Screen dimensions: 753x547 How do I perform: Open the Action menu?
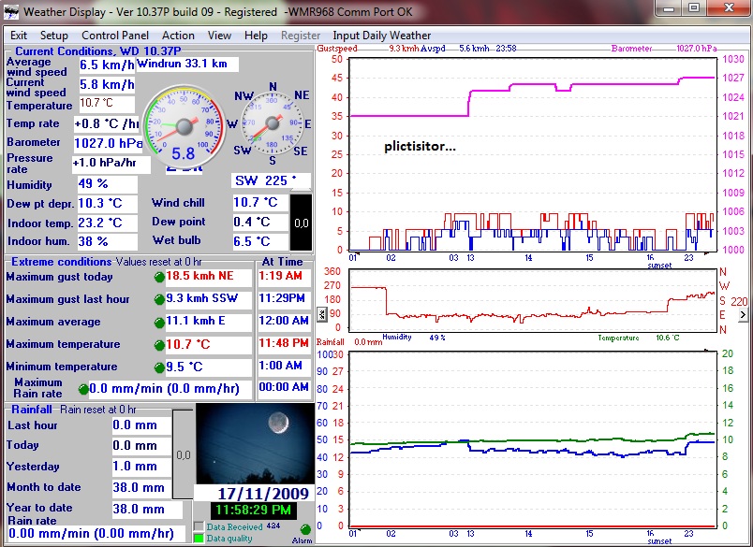178,36
